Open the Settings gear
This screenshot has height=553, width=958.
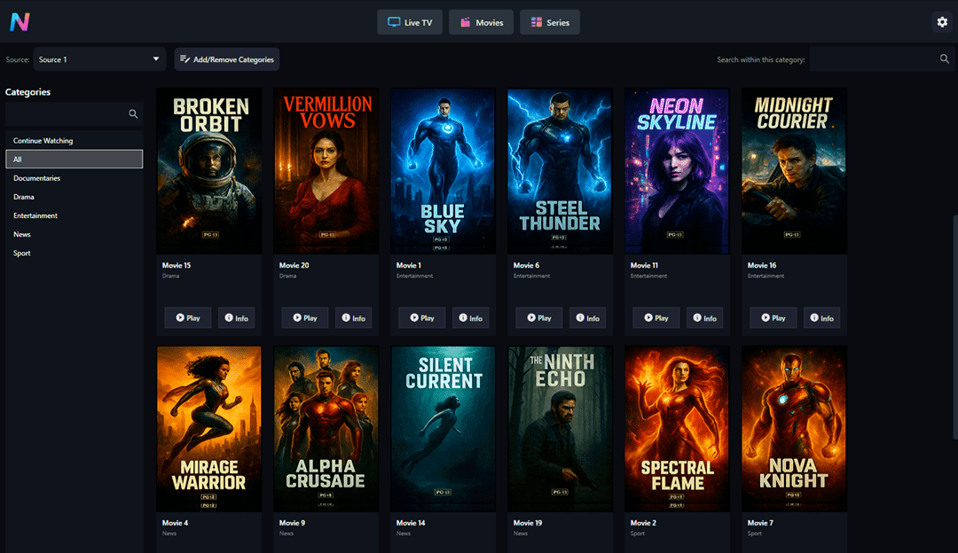pos(942,21)
